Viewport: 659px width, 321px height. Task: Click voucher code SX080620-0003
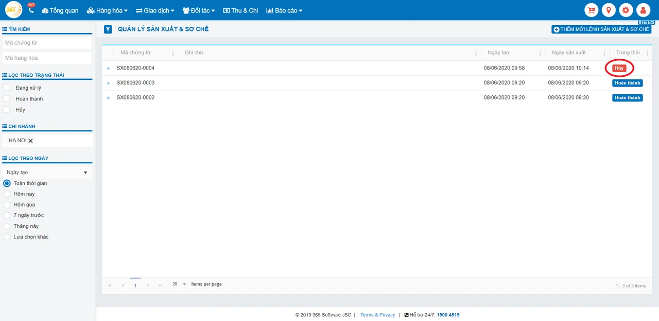(135, 83)
